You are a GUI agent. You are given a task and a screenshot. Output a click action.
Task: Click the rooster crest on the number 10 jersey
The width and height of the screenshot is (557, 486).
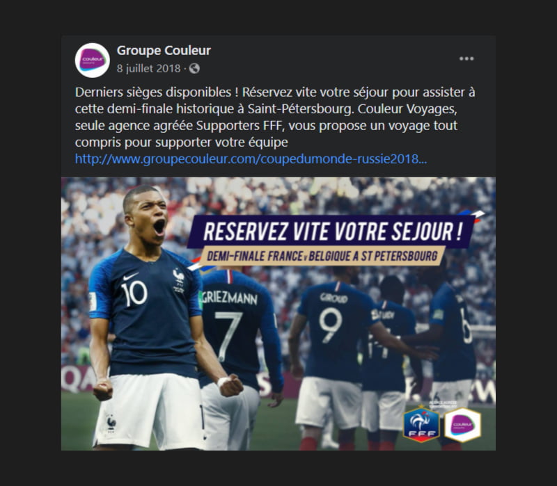(x=178, y=280)
